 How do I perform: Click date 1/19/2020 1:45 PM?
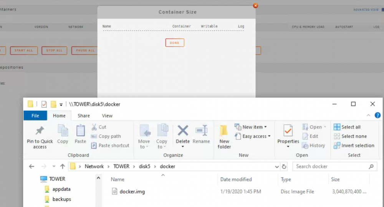[241, 192]
